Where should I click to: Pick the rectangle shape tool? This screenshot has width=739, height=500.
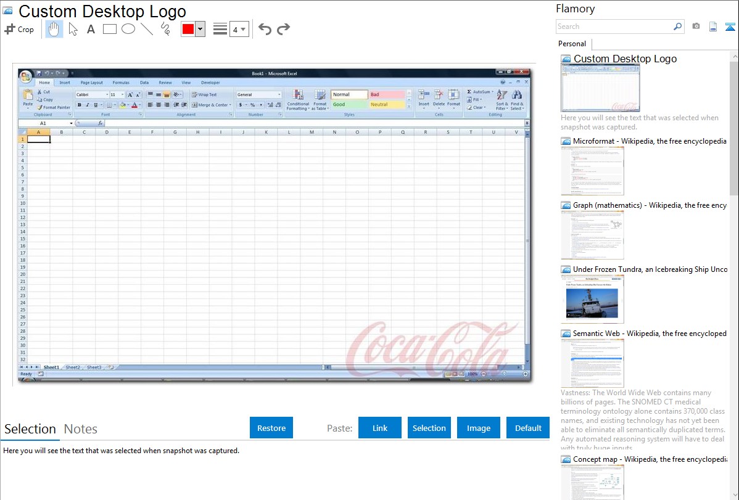[109, 29]
